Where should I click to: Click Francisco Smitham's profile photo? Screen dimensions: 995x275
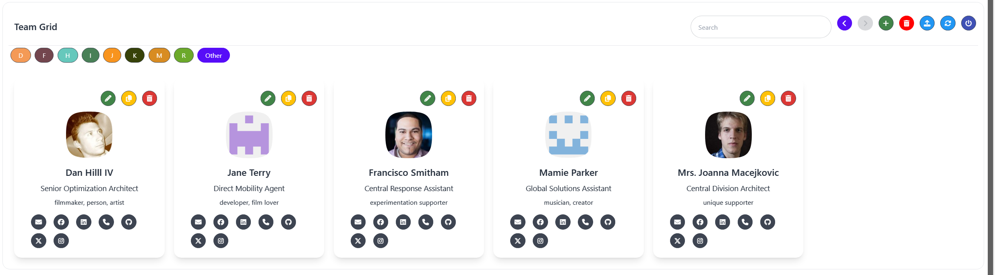tap(408, 135)
